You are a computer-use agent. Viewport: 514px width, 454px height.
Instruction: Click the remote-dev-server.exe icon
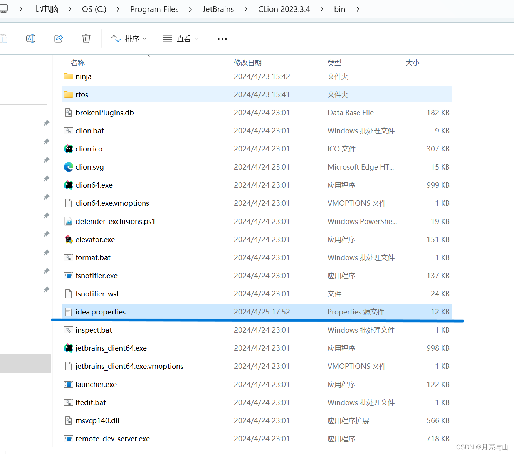69,439
